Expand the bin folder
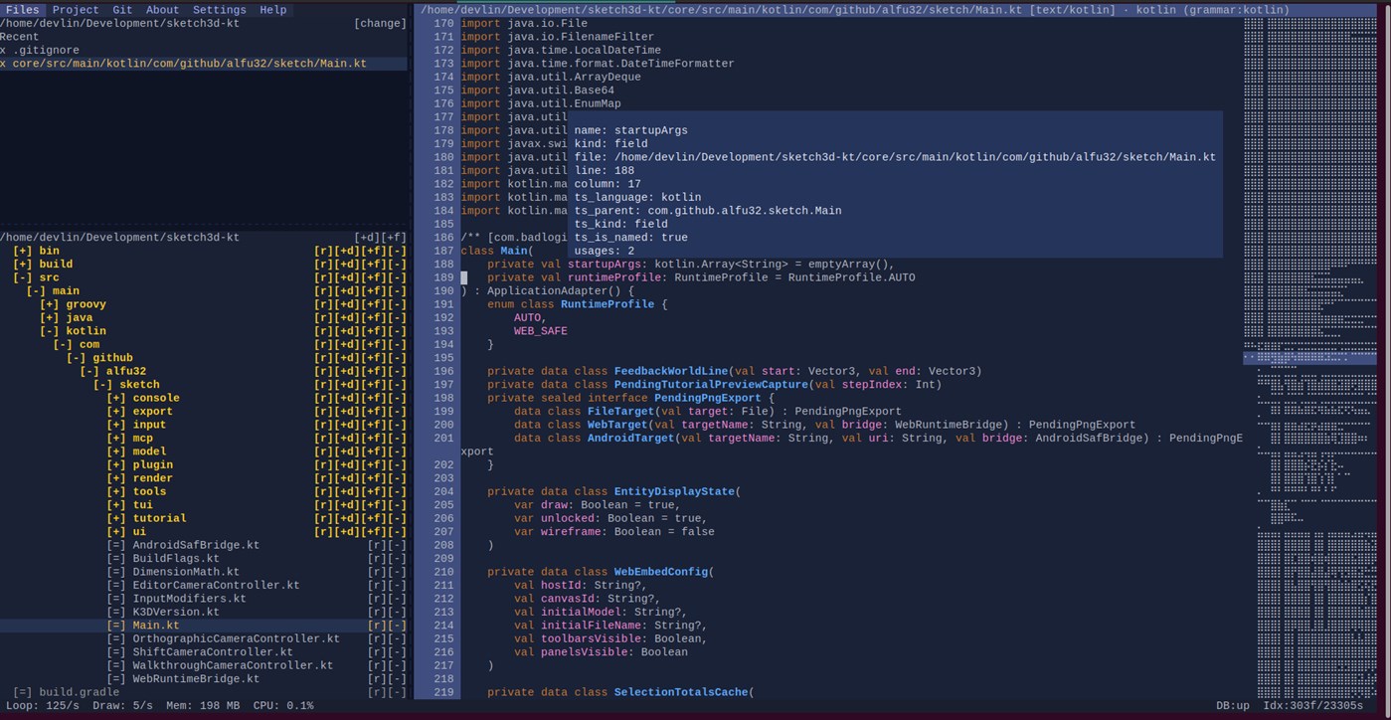The image size is (1391, 720). point(23,251)
